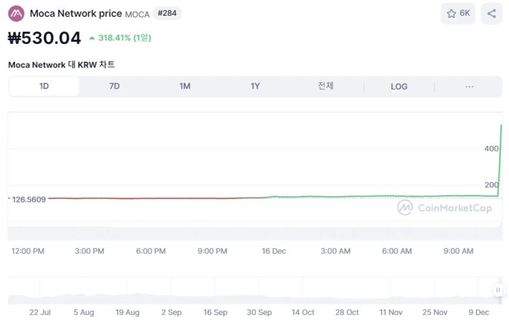Viewport: 509px width, 322px height.
Task: Toggle LOG scale on the chart
Action: click(399, 87)
